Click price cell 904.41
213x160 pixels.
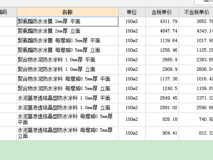(162, 133)
